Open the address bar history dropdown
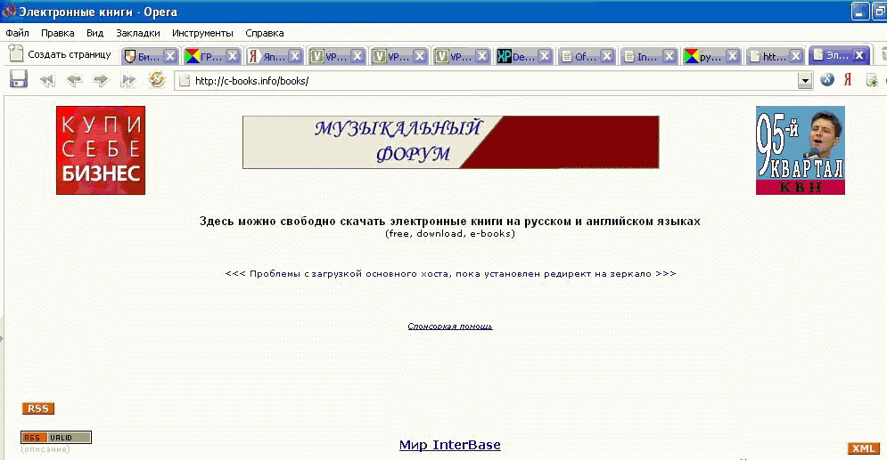The image size is (887, 460). tap(805, 81)
